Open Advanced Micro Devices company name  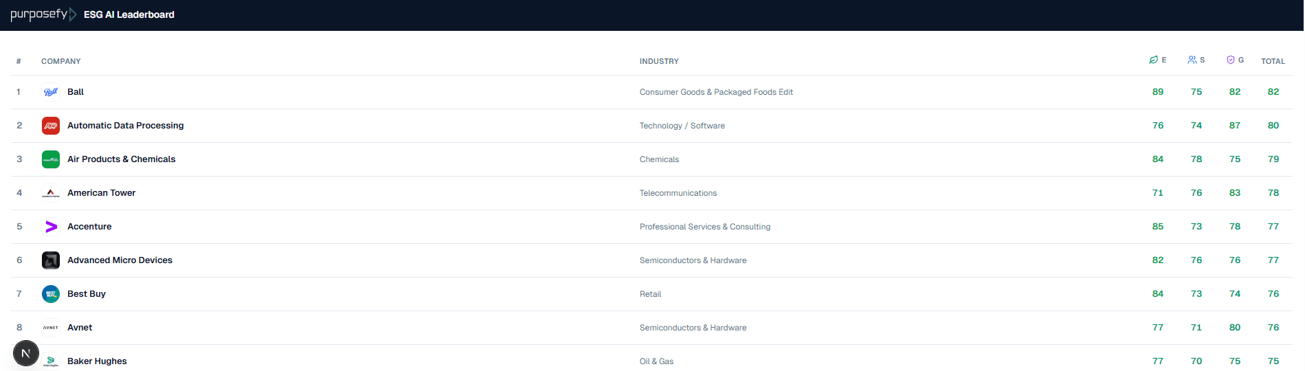(x=120, y=260)
